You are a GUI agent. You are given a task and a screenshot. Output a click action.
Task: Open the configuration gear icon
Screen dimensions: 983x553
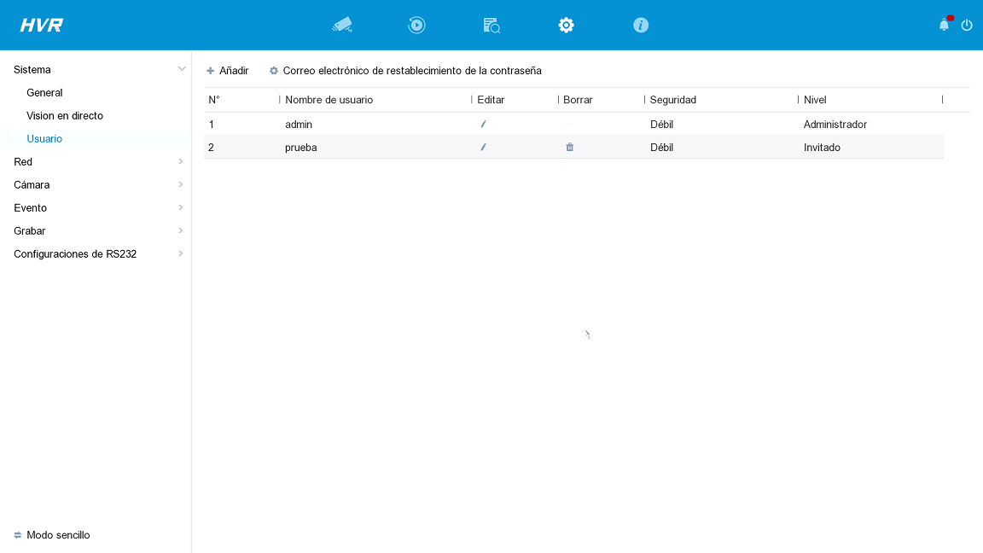(566, 25)
